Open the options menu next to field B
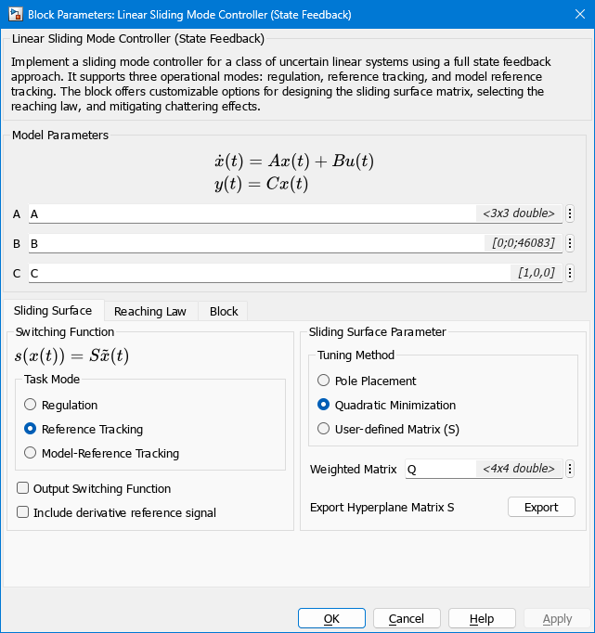595x633 pixels. tap(569, 243)
